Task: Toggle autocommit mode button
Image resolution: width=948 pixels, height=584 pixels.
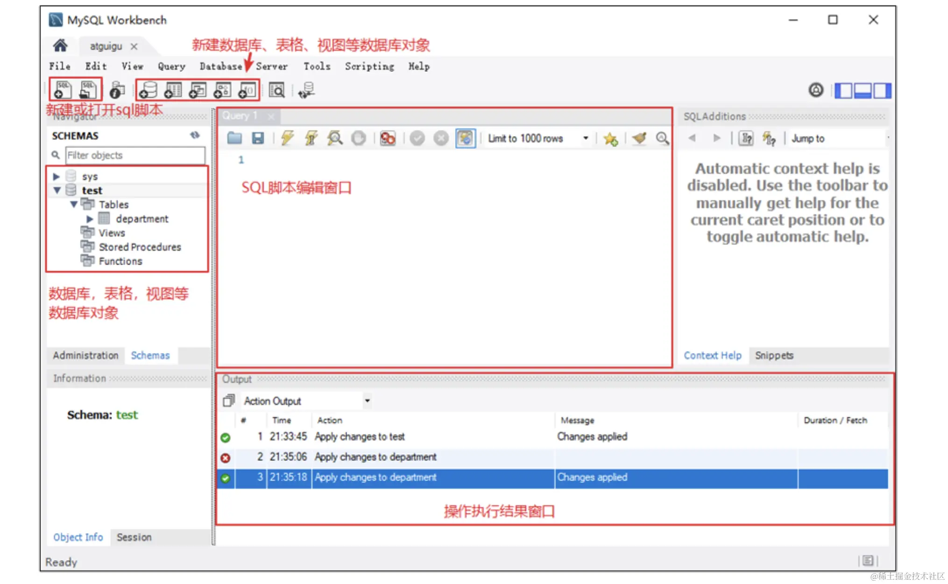Action: [x=465, y=138]
